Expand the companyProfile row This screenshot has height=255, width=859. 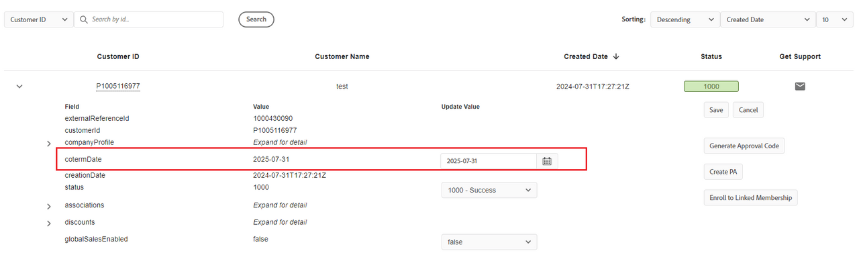pyautogui.click(x=49, y=144)
